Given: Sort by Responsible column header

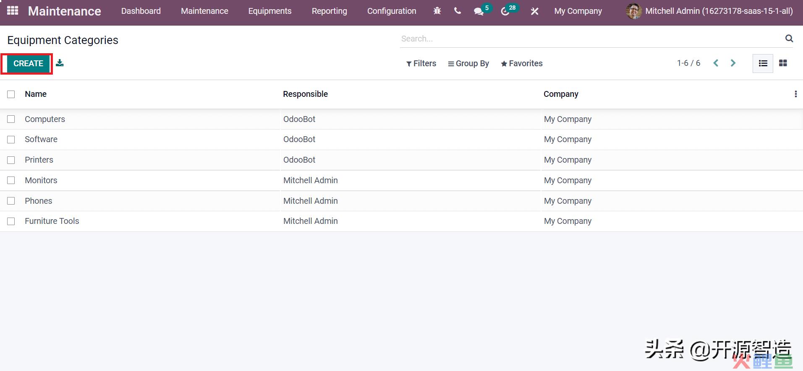Looking at the screenshot, I should [x=305, y=94].
